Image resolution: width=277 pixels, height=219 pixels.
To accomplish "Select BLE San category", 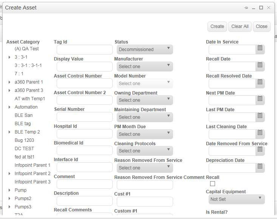I will 24,115.
